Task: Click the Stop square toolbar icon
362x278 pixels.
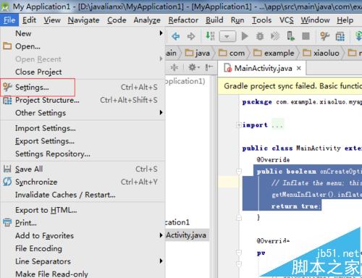Action: pyautogui.click(x=306, y=36)
